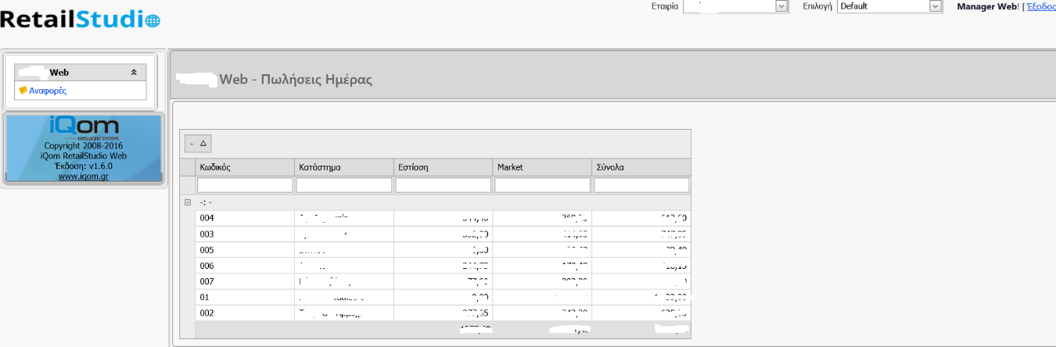Click the yellow Αναφορές folder icon

[x=23, y=91]
